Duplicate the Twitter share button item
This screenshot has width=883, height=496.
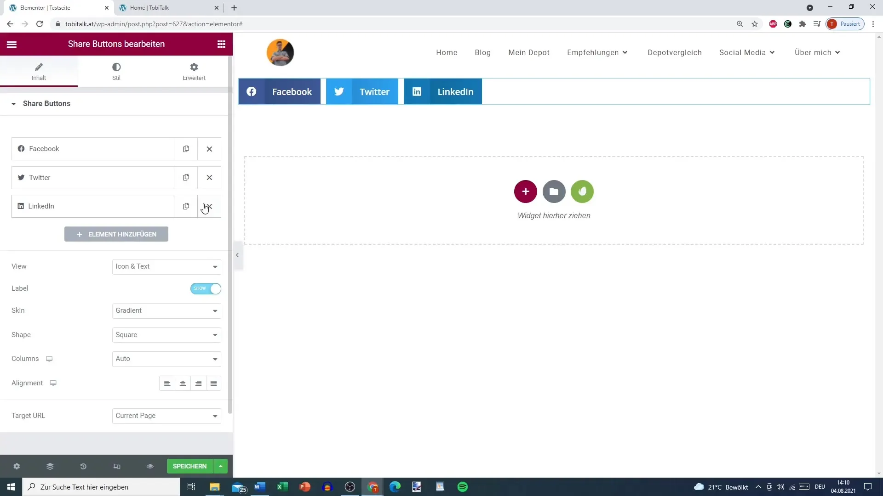coord(186,178)
